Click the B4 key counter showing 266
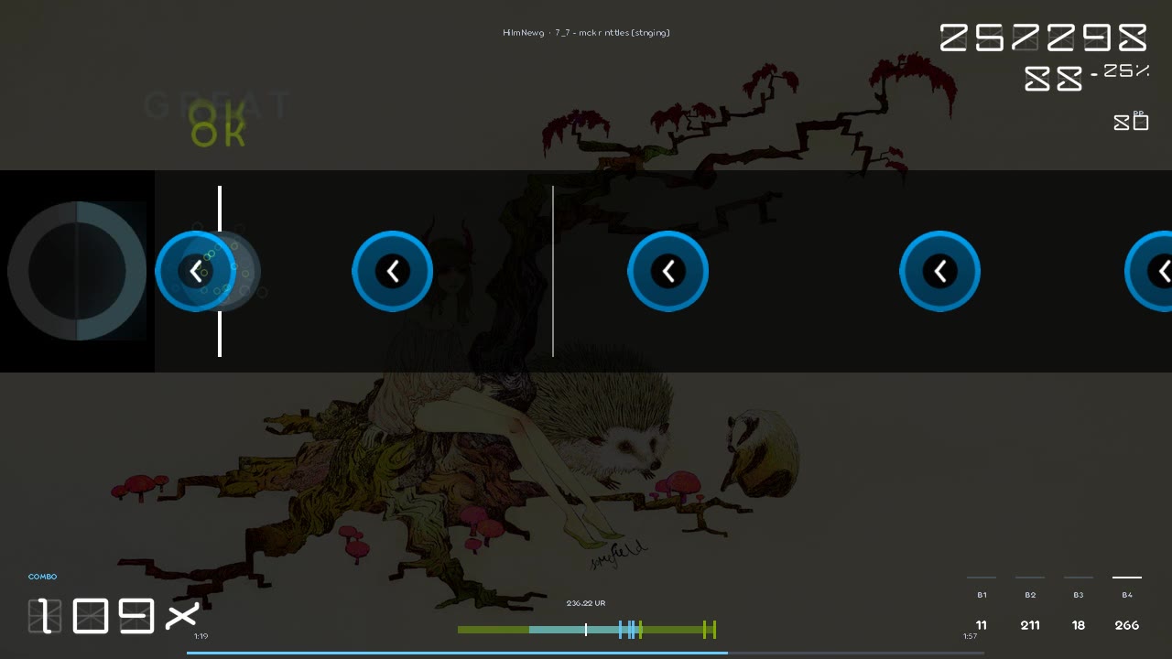 pos(1127,605)
